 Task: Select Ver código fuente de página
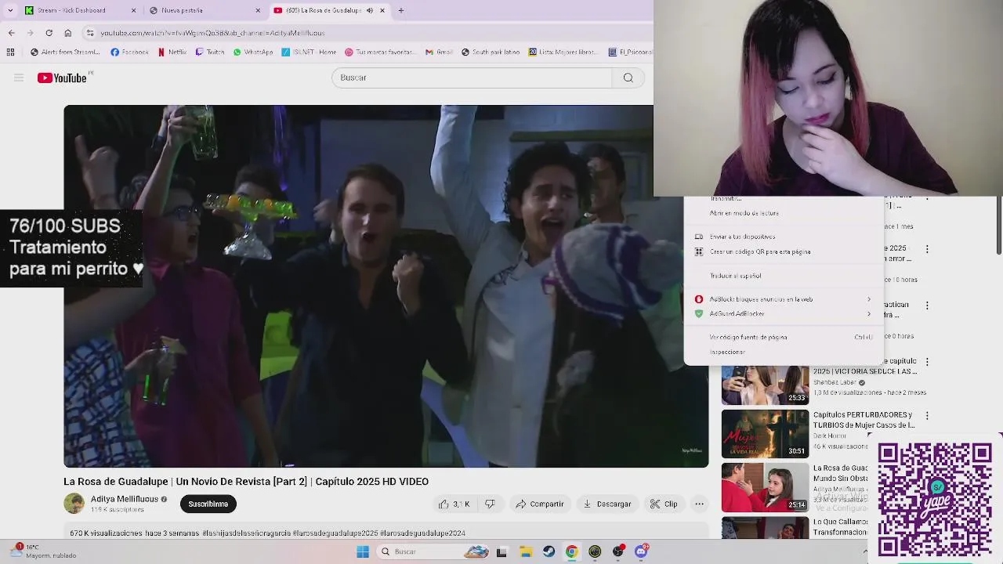784,337
